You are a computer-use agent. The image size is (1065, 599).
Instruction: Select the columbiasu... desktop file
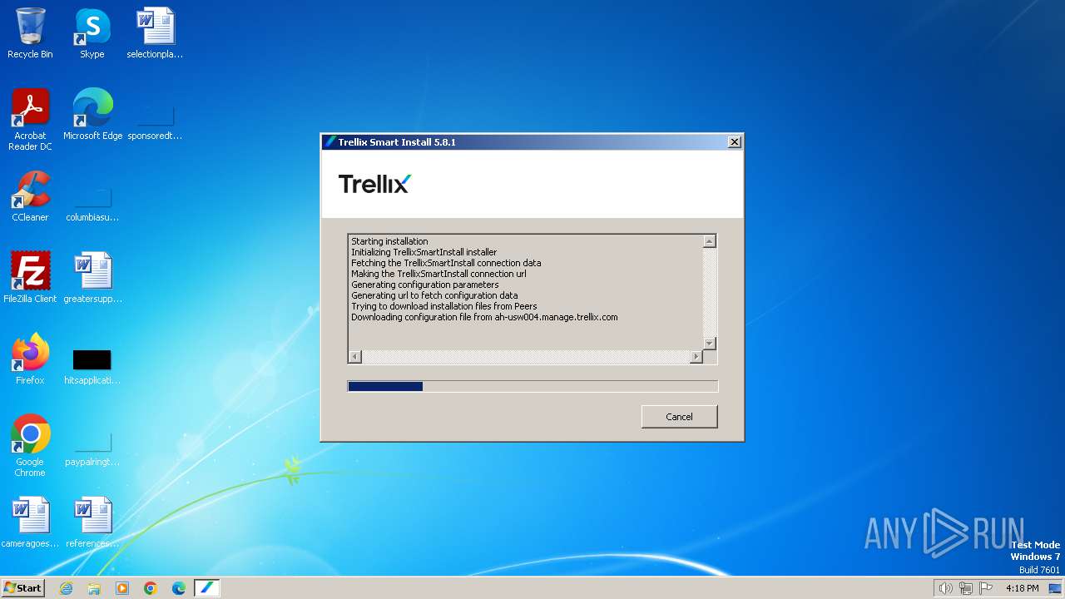[92, 204]
